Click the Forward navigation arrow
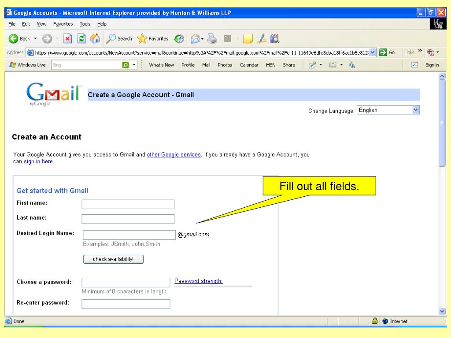This screenshot has height=338, width=451. 47,39
